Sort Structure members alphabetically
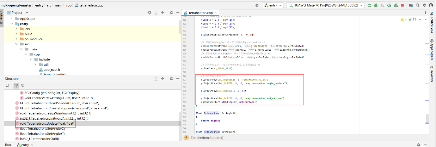Screen dimensions: 436x147 coord(8,86)
